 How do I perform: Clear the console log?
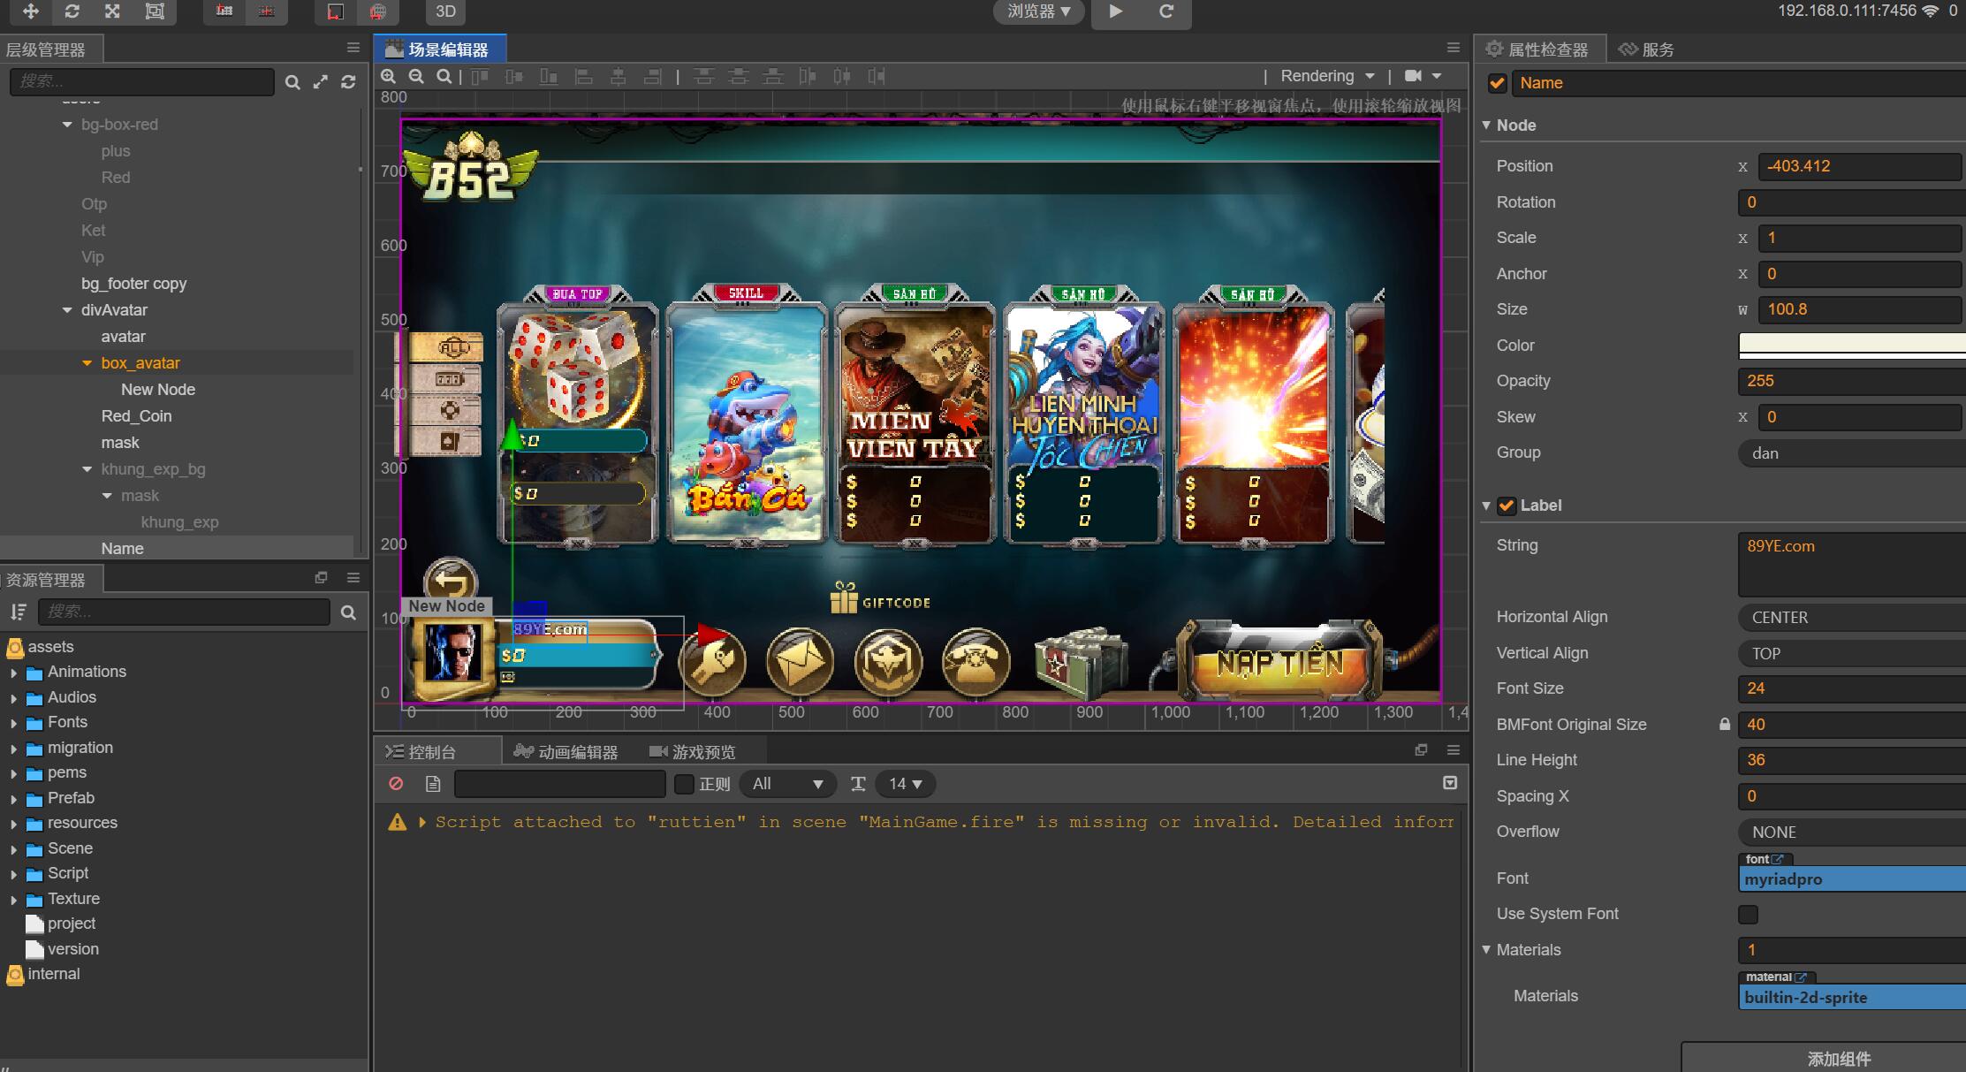(x=396, y=784)
